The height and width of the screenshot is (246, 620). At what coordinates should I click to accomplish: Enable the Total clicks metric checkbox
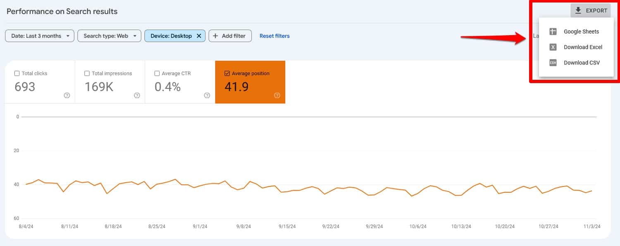coord(17,73)
